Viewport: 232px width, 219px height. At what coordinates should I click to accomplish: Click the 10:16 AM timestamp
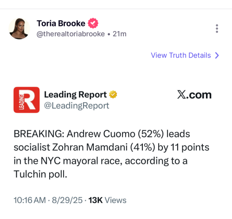click(x=30, y=200)
